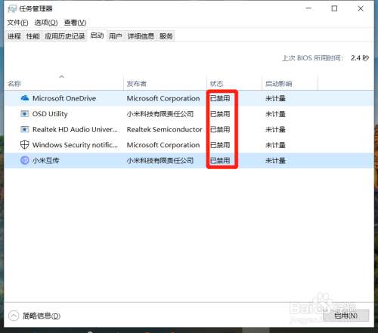This screenshot has height=333, width=378.
Task: Click Realtek startup impact 未计量
Action: [x=275, y=129]
